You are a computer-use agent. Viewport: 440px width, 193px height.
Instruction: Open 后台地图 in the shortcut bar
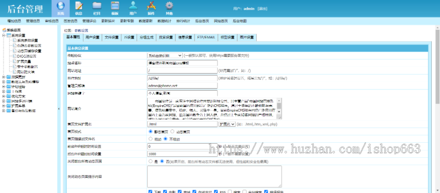240,21
